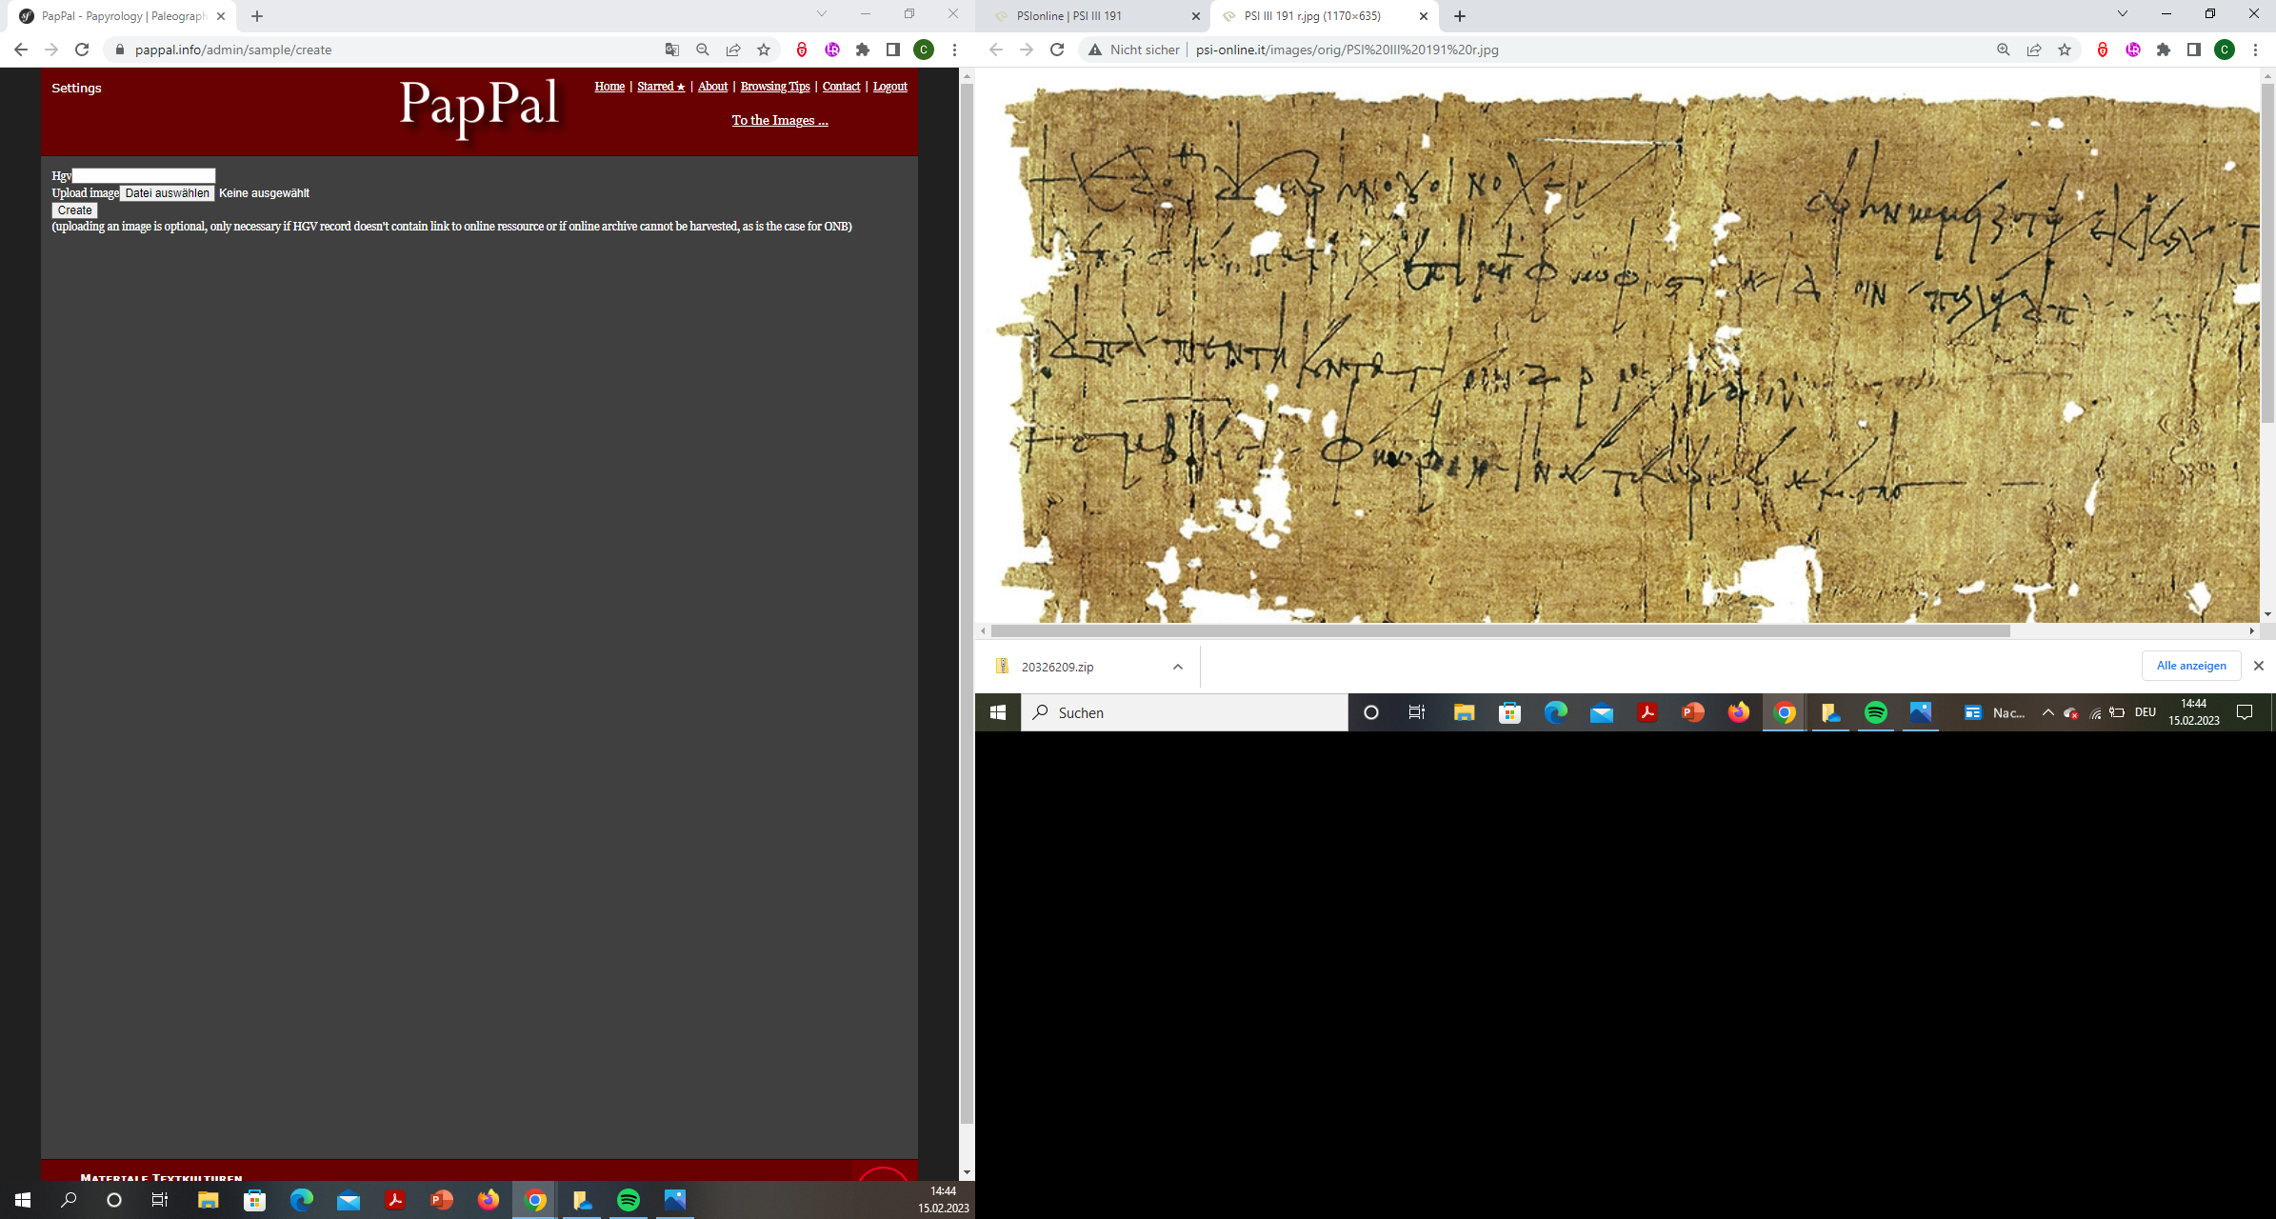2276x1219 pixels.
Task: Follow the To the Images link
Action: (780, 120)
